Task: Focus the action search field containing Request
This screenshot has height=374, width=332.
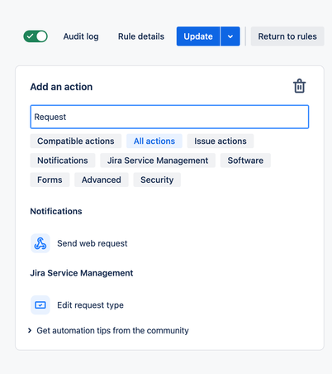Action: click(x=169, y=117)
